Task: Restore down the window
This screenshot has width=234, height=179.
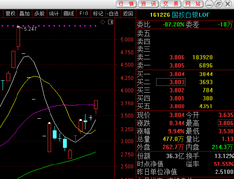Action: (219, 4)
